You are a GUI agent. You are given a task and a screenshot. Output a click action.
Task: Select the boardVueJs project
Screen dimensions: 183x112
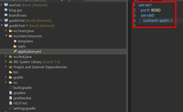coord(18,15)
